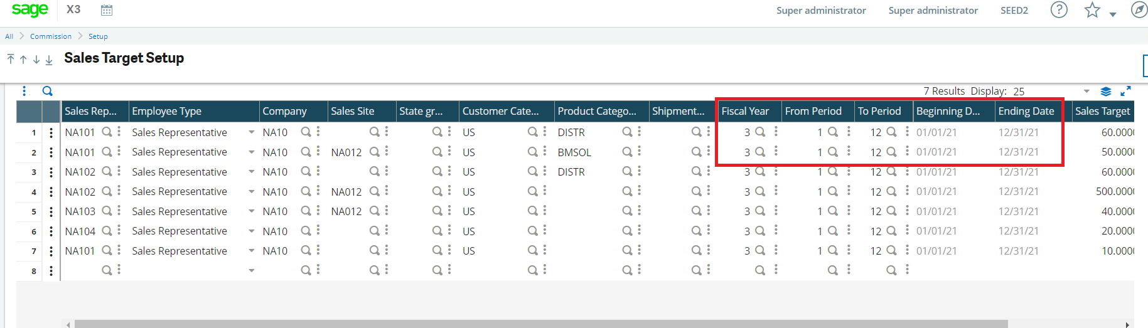
Task: Go to last record arrow
Action: click(49, 60)
